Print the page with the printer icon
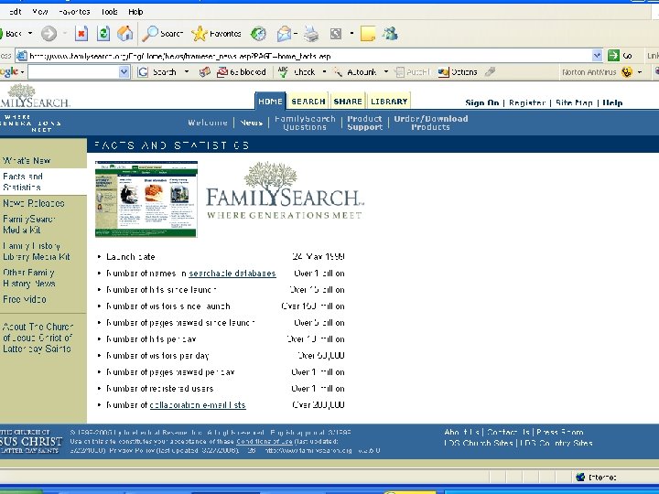Viewport: 659px width, 494px height. tap(311, 34)
